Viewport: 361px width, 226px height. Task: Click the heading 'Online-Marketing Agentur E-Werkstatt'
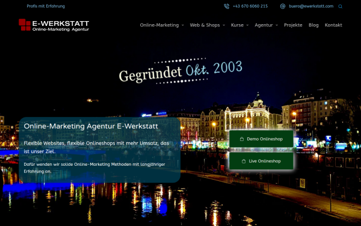[91, 126]
